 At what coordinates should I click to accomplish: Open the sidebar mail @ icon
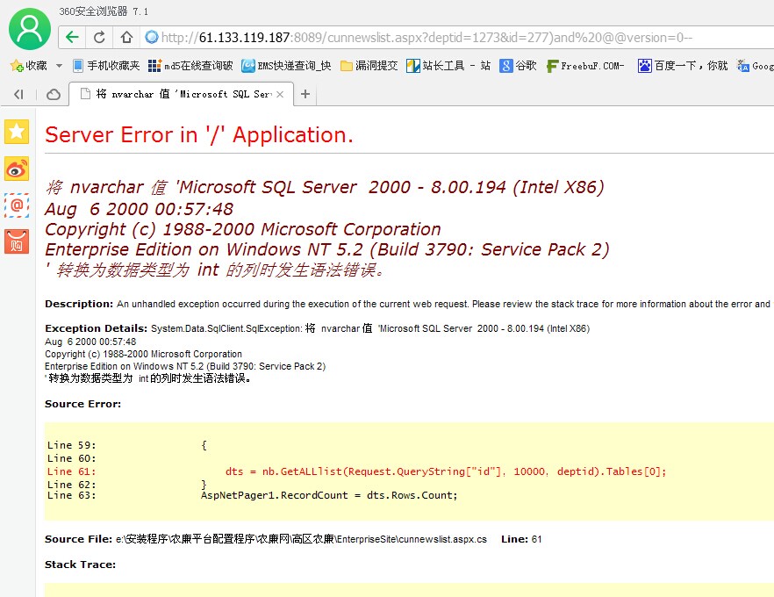(17, 205)
